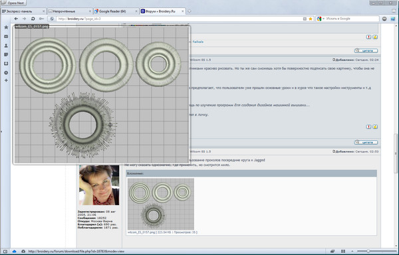The width and height of the screenshot is (399, 255).
Task: Add a panel with the sidebar plus icon
Action: [x=6, y=80]
